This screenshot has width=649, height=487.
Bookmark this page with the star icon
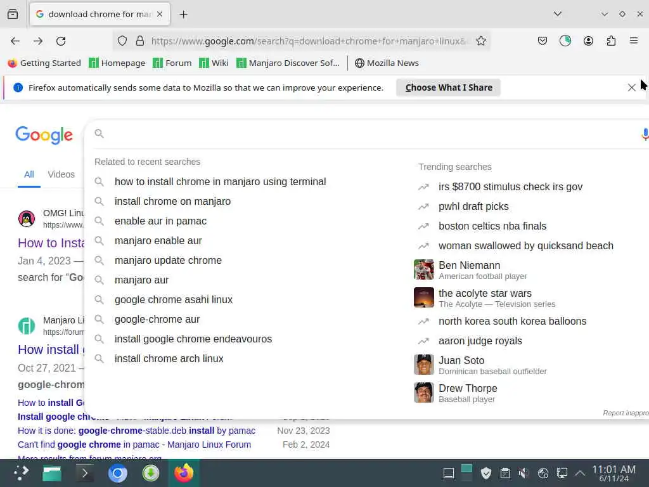480,41
